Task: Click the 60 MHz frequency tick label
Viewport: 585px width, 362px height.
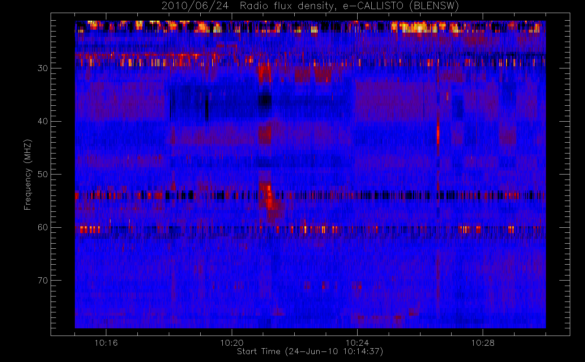Action: click(43, 227)
